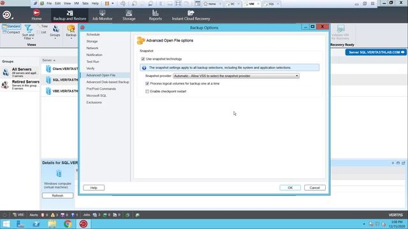Open Server Manager from taskbar
Image resolution: width=408 pixels, height=229 pixels.
(x=20, y=224)
